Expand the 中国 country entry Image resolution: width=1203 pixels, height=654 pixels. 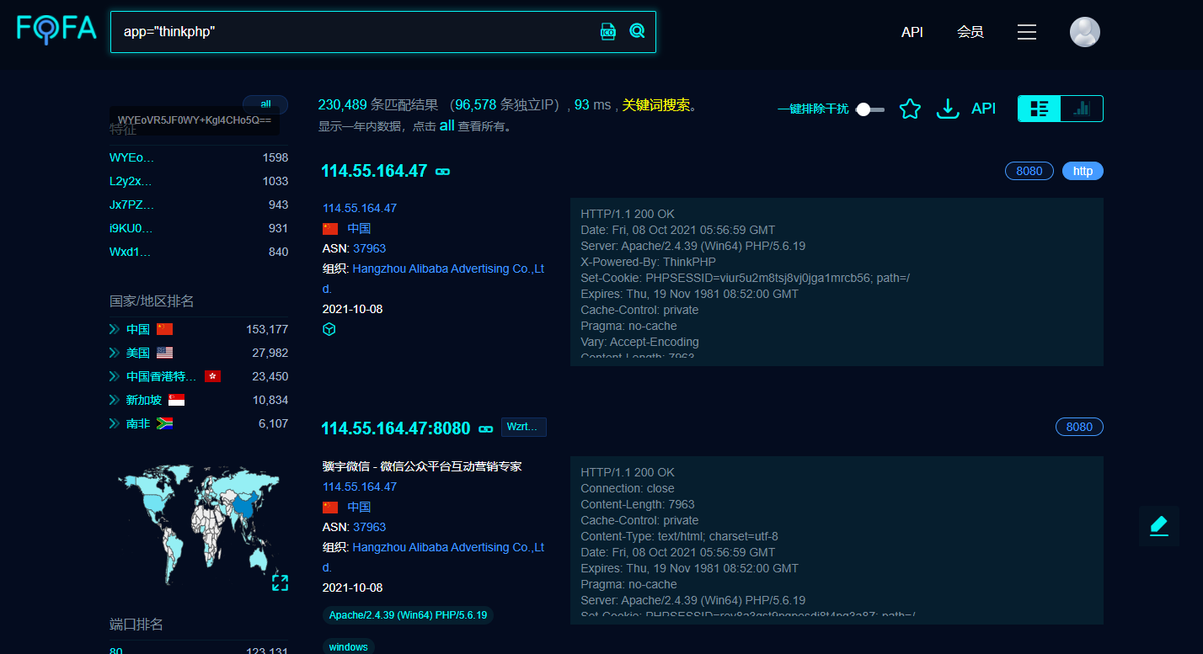[x=114, y=329]
